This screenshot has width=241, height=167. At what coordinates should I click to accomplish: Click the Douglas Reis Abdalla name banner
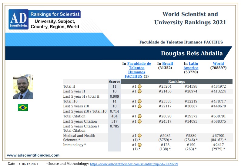click(x=192, y=54)
